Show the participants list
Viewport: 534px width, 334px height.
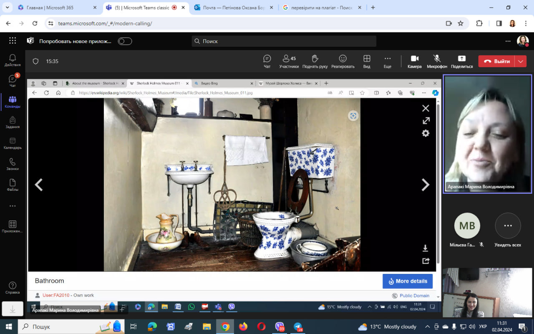click(x=289, y=61)
